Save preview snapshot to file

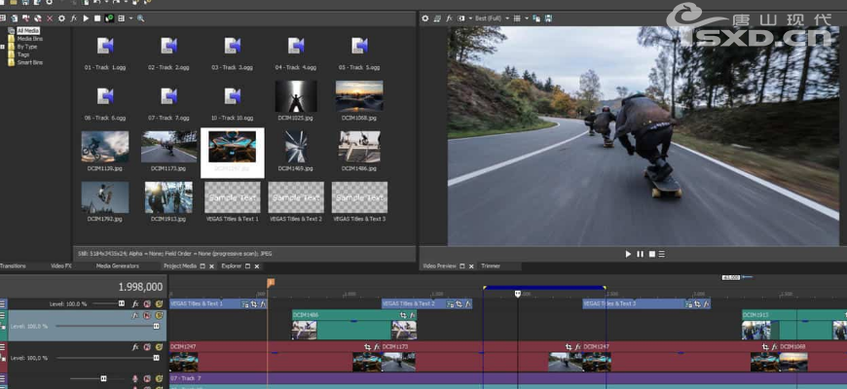click(548, 18)
